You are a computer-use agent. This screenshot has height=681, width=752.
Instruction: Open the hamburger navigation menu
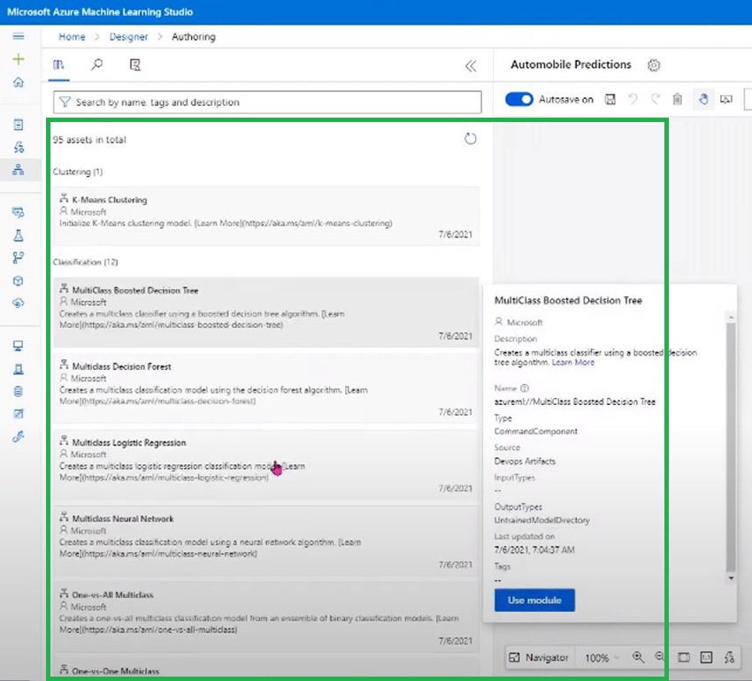click(19, 36)
